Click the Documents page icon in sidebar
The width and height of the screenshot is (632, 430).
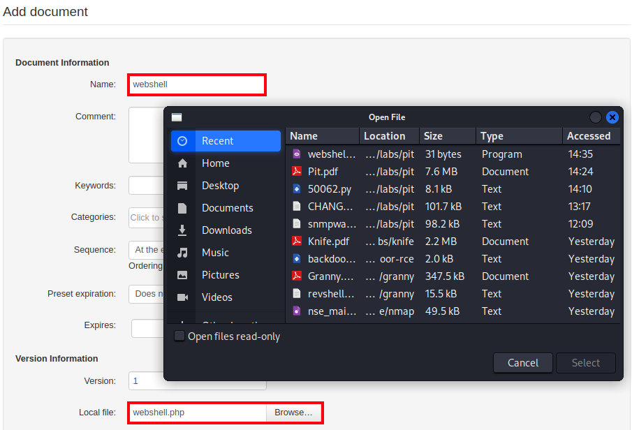[182, 208]
